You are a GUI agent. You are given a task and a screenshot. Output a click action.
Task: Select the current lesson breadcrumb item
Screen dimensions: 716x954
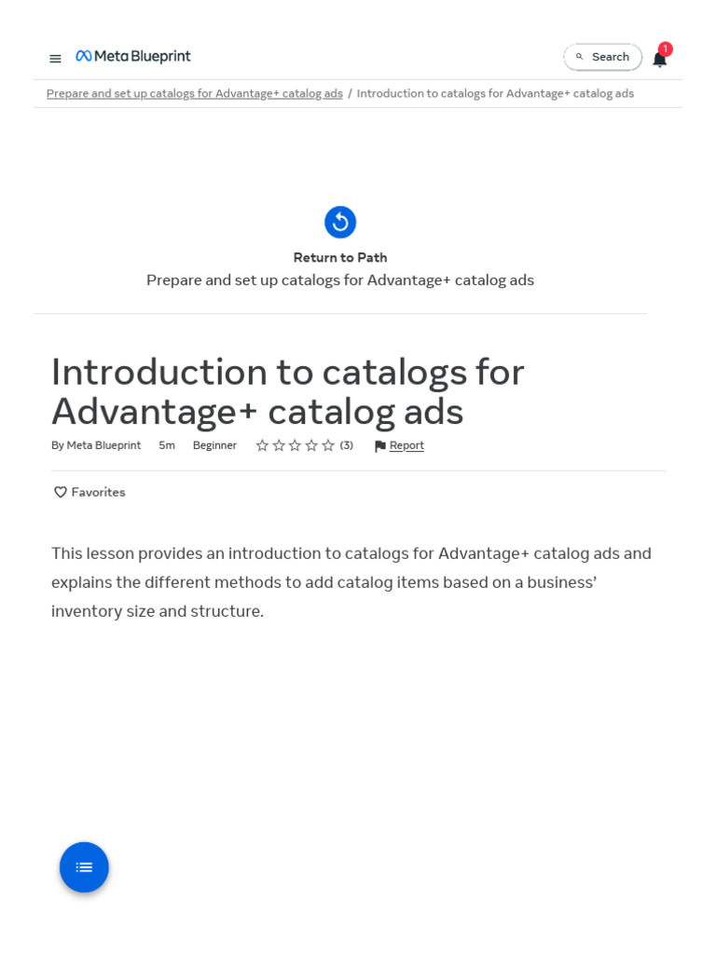(x=495, y=93)
